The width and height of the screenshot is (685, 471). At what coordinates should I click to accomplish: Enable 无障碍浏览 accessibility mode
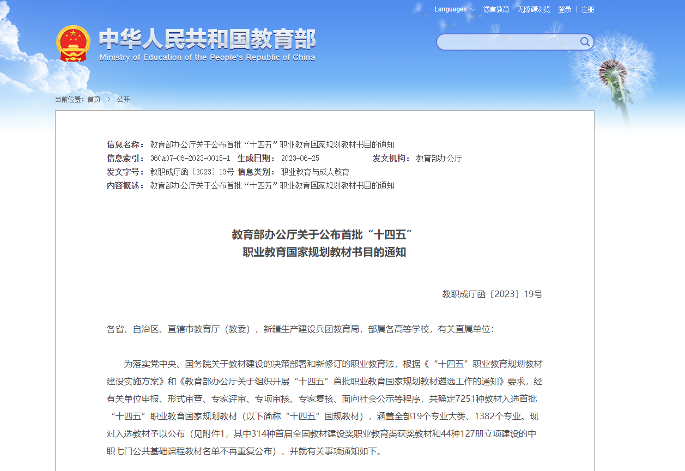click(x=534, y=9)
